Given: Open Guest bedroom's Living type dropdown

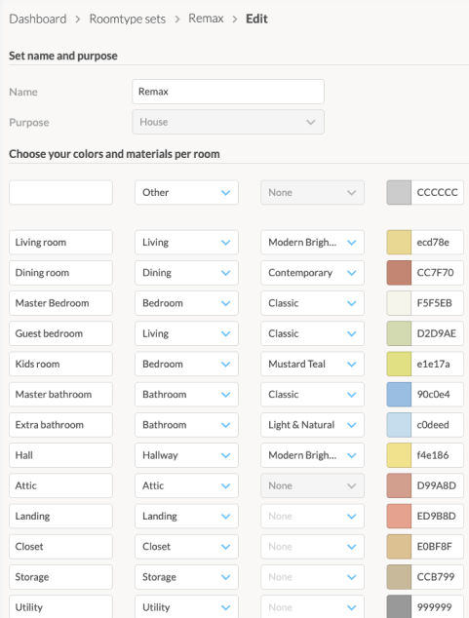Looking at the screenshot, I should tap(186, 333).
